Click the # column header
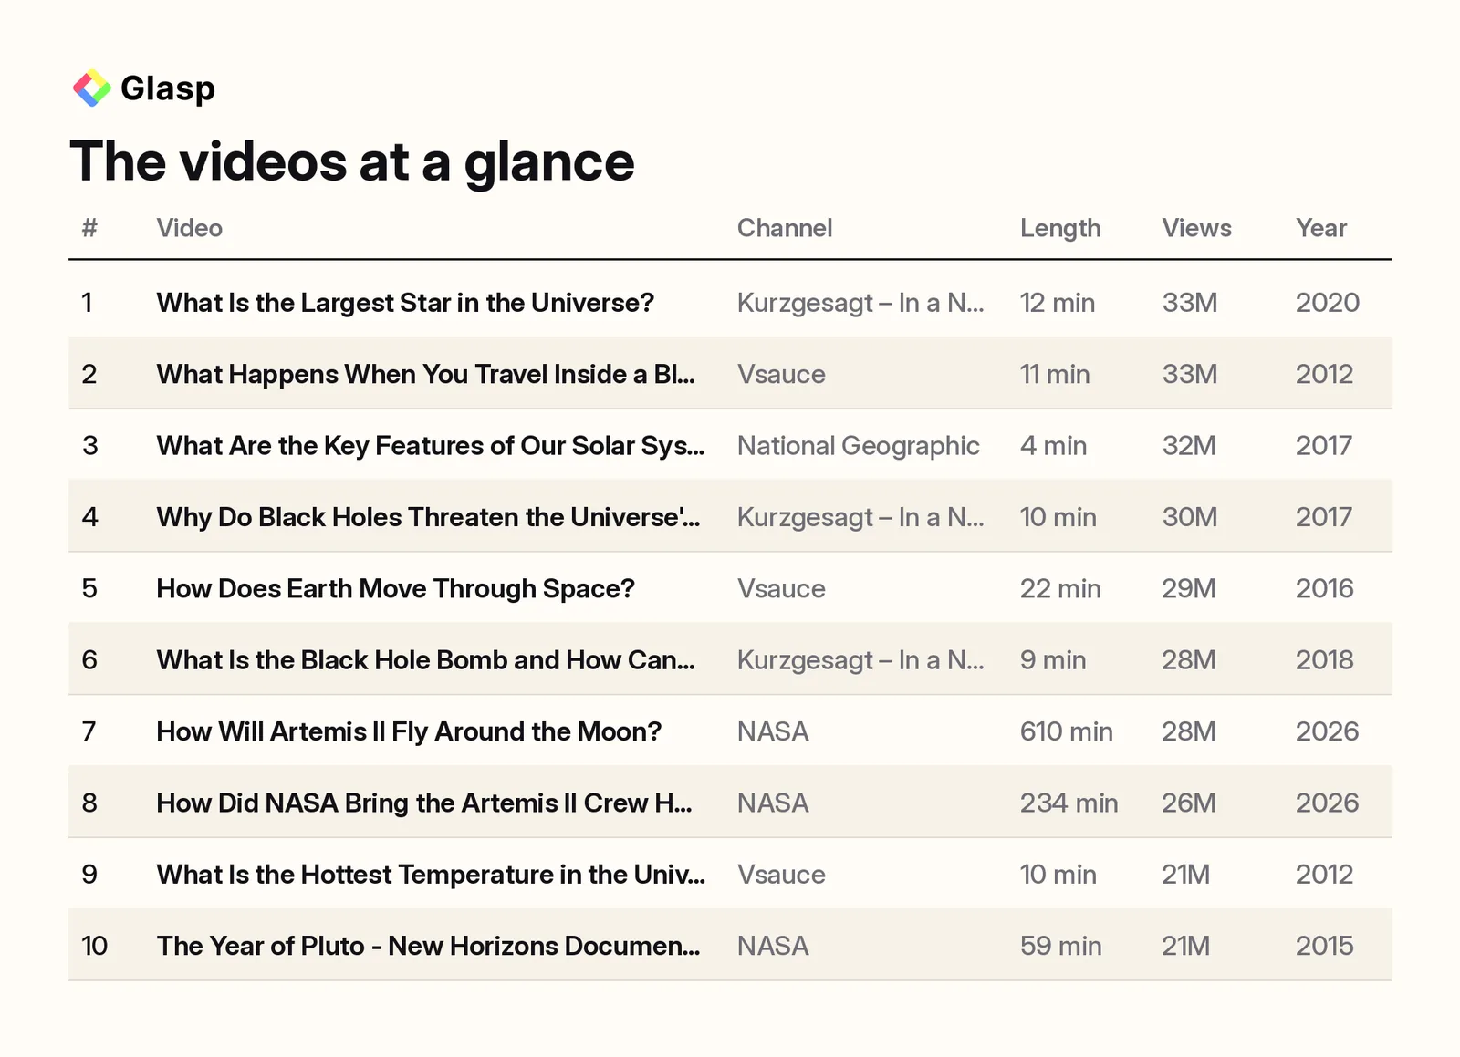This screenshot has height=1057, width=1460. pos(89,228)
